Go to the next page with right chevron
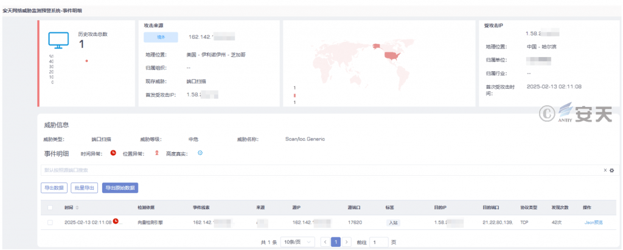623x250 pixels. [x=347, y=241]
